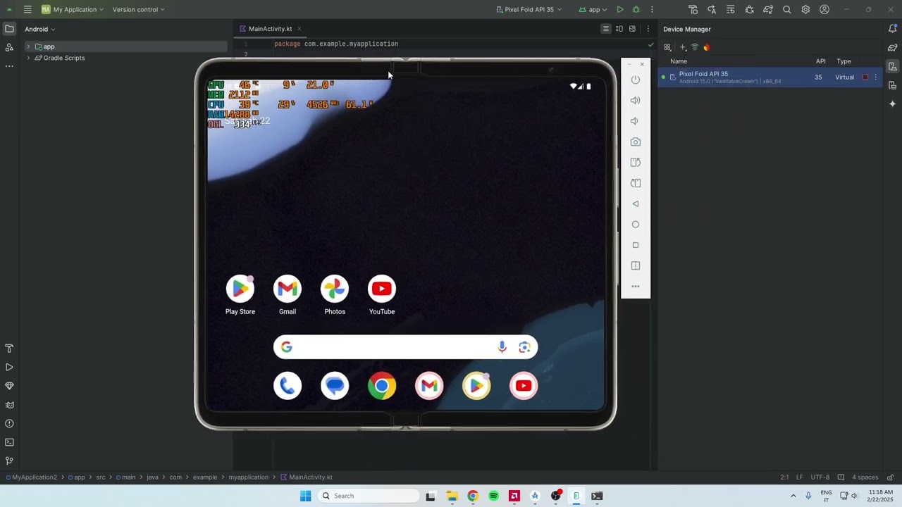
Task: Open Notifications bell in right sidebar
Action: 892,29
